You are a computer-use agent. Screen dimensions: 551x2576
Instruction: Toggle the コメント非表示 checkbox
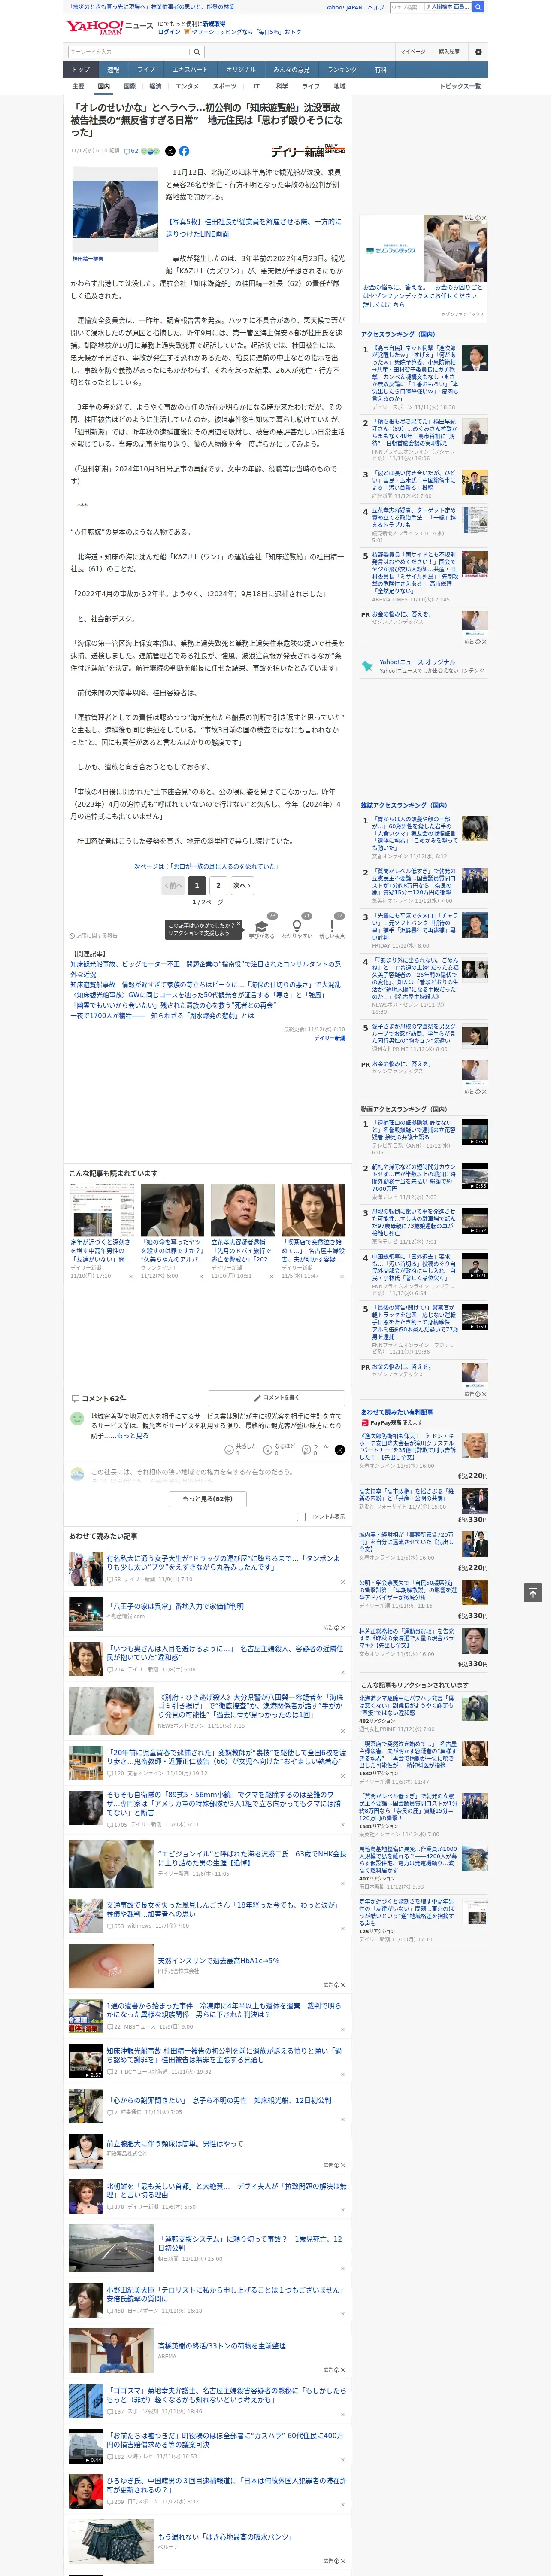(301, 1516)
